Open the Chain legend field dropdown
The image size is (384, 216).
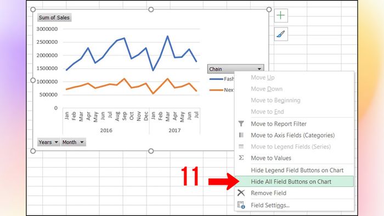[259, 69]
